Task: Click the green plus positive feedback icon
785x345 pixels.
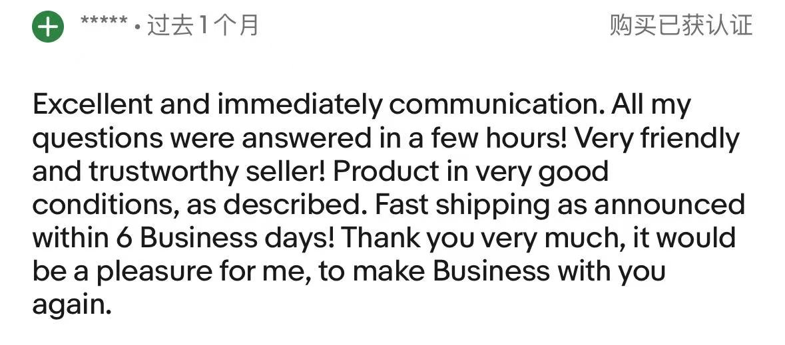Action: (48, 27)
